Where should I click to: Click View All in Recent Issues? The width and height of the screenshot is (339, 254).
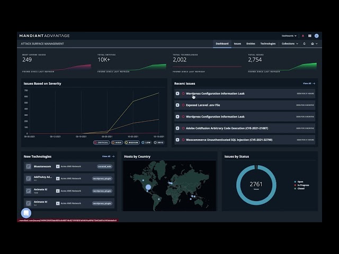click(x=307, y=84)
